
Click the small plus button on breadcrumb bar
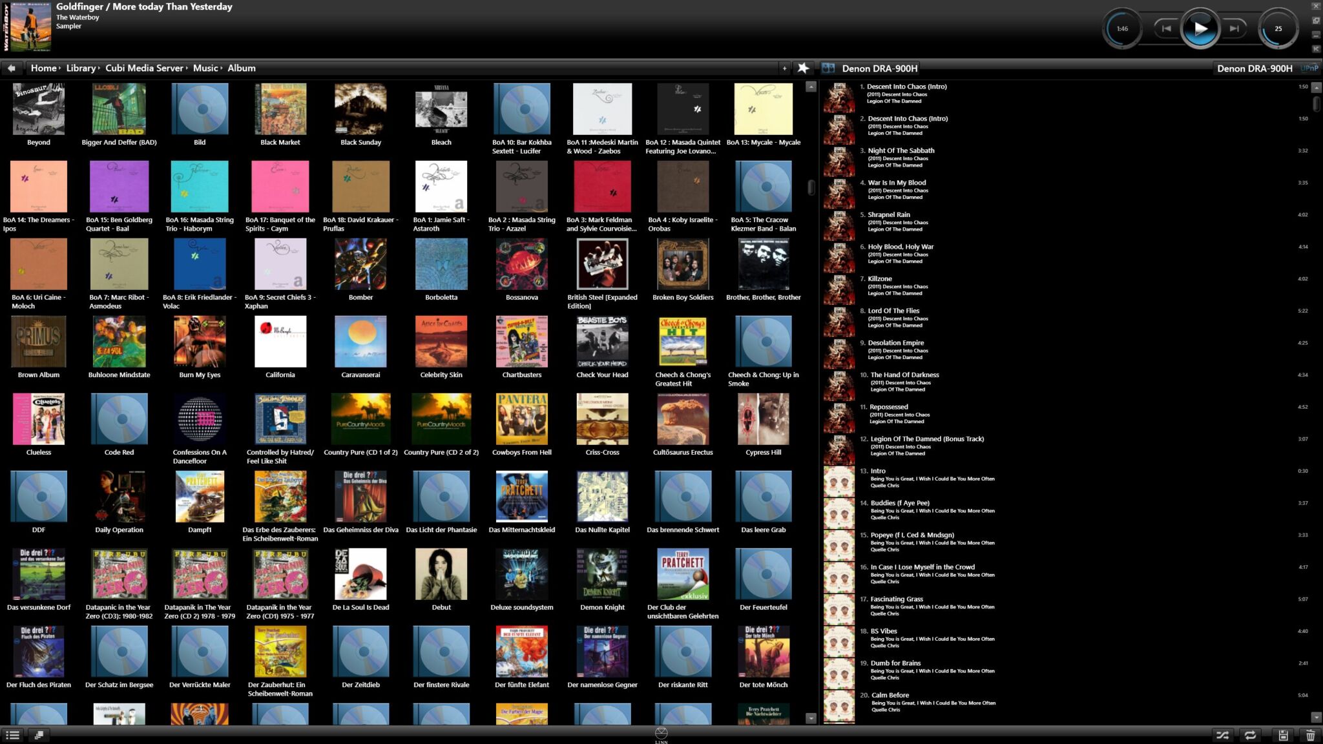pos(784,68)
